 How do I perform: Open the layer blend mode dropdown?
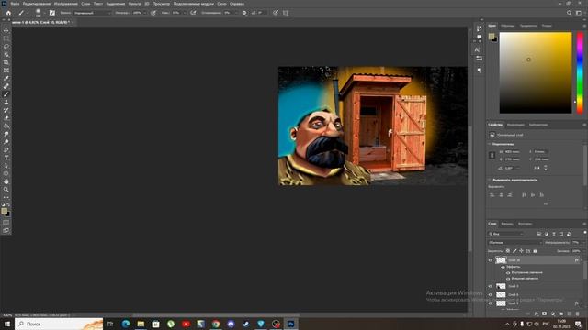(x=514, y=242)
